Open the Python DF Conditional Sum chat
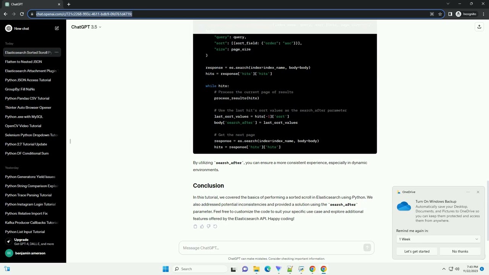This screenshot has height=275, width=489. 32,153
